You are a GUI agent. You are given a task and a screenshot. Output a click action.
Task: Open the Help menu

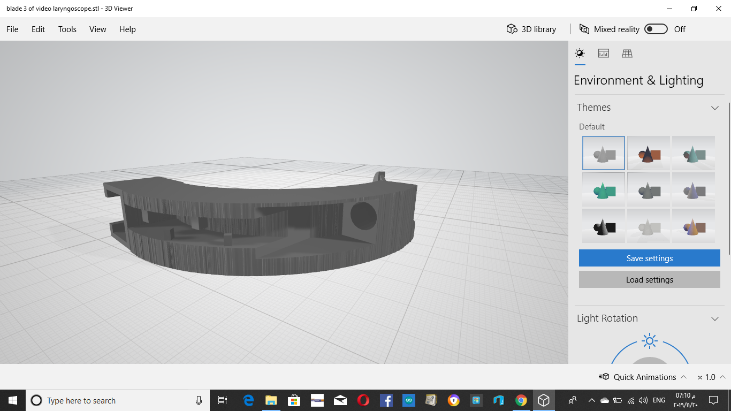[x=127, y=29]
